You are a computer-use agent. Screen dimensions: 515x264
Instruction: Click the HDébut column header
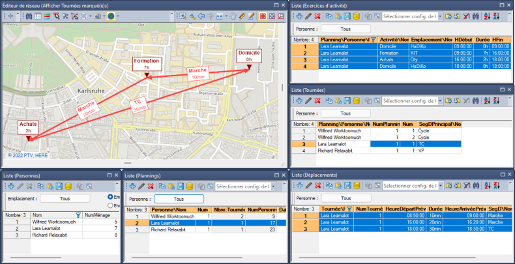463,39
